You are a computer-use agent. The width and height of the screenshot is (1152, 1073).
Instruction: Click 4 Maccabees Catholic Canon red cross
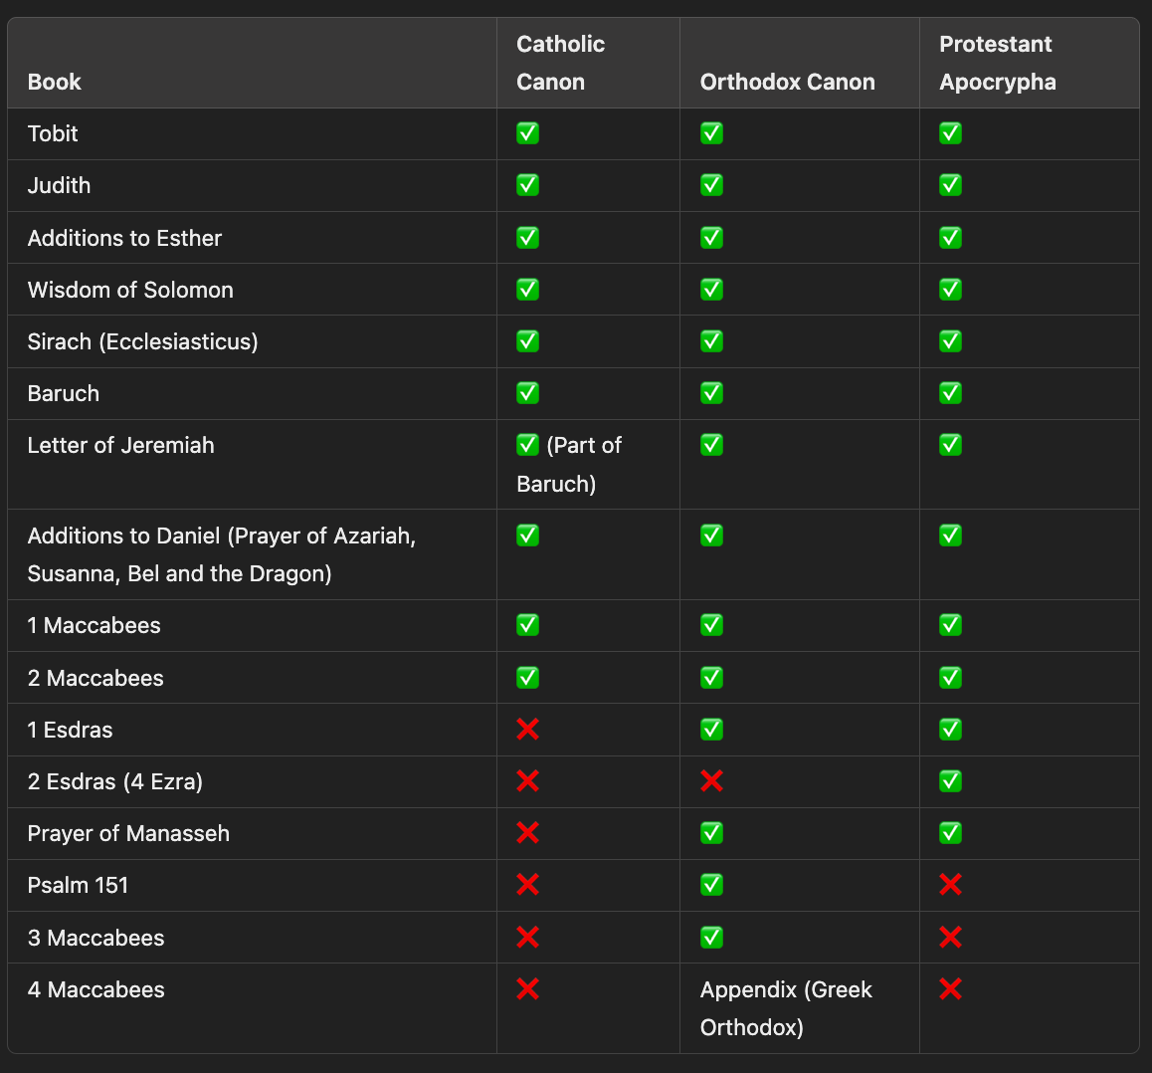527,989
